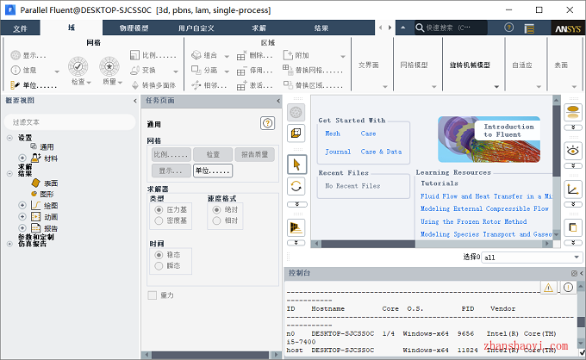Select Relative (相对) velocity formulation

click(217, 220)
